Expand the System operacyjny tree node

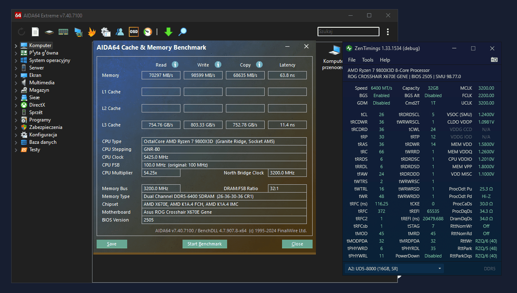pyautogui.click(x=16, y=60)
